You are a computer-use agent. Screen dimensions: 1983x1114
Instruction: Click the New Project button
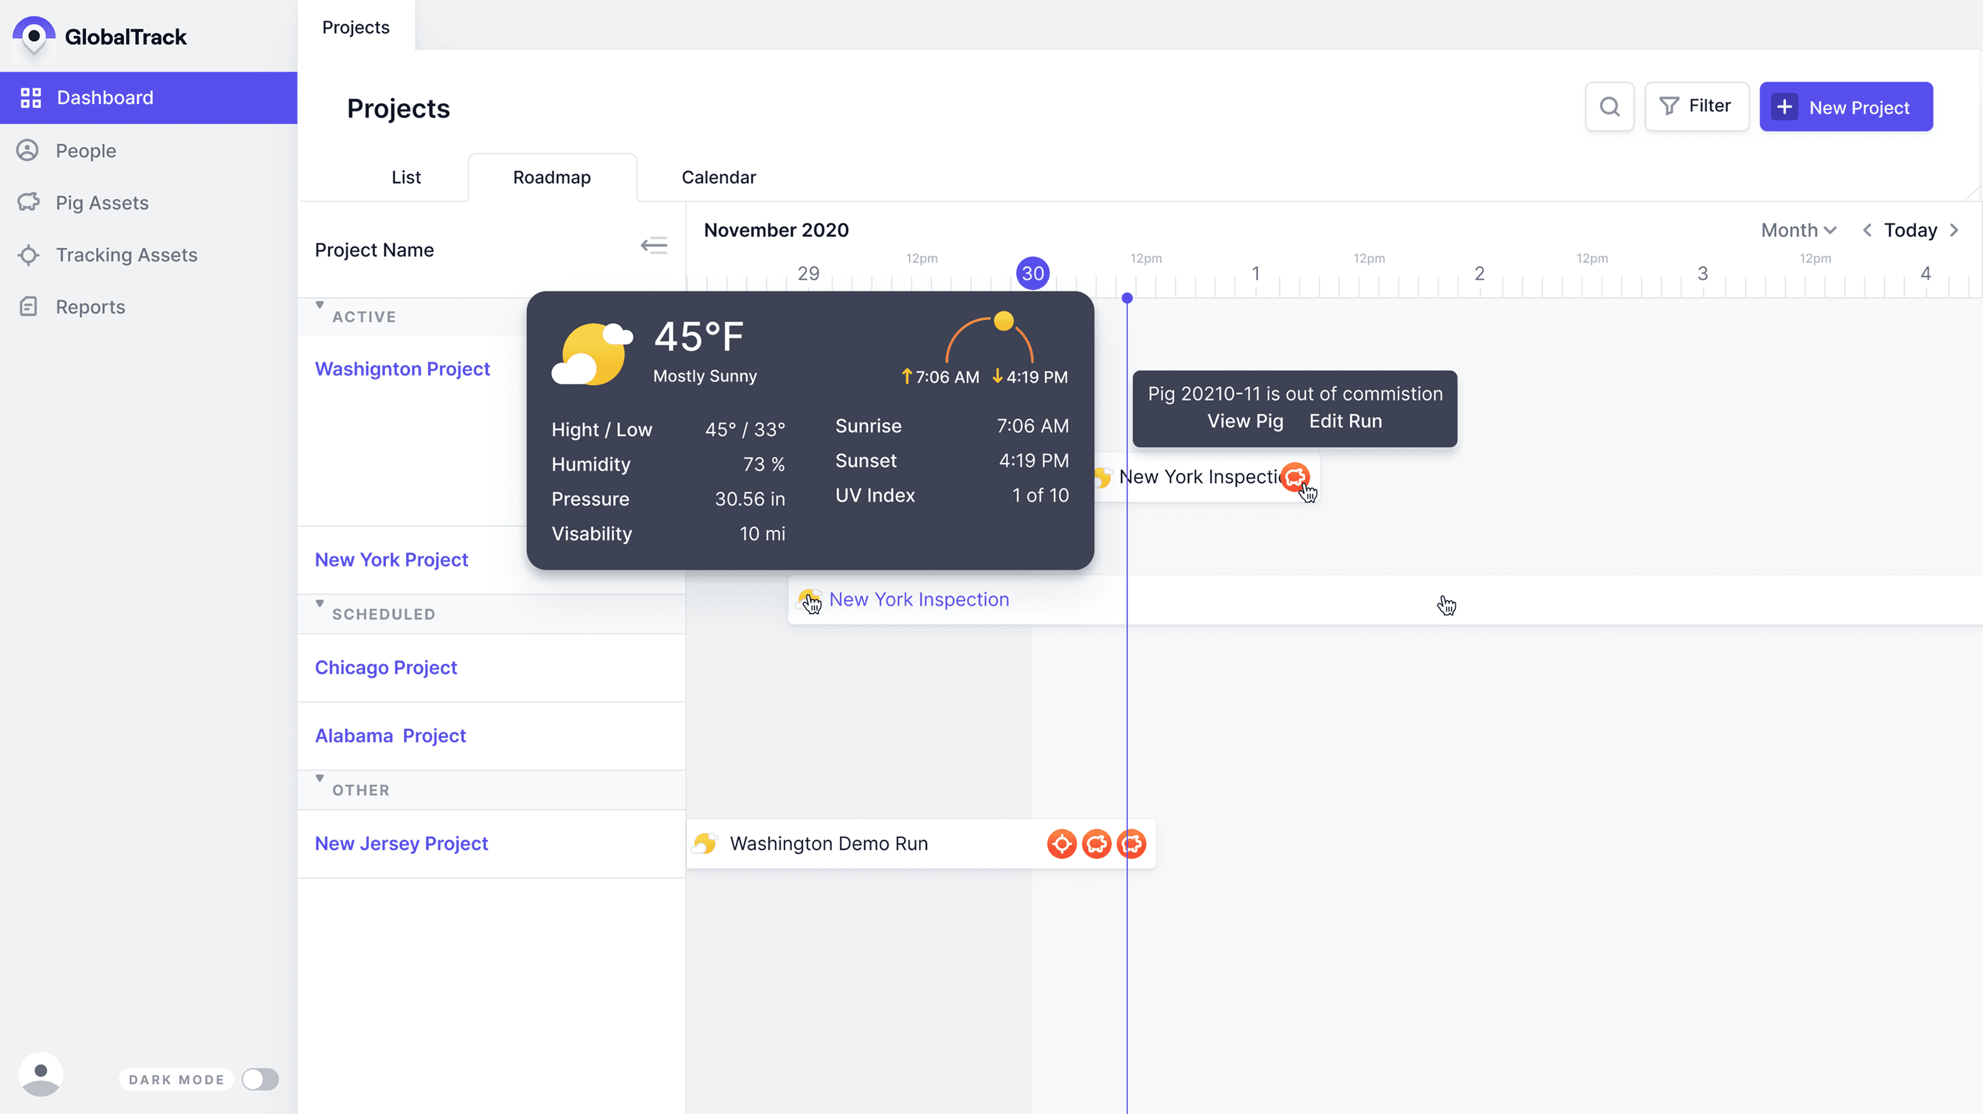click(x=1845, y=107)
